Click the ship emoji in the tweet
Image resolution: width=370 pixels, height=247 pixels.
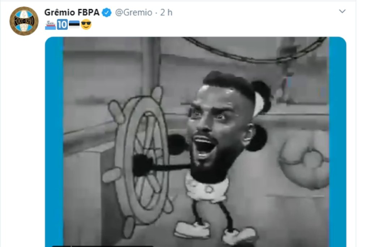point(50,25)
